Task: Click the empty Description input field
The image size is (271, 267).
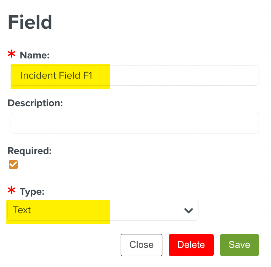Action: (134, 123)
